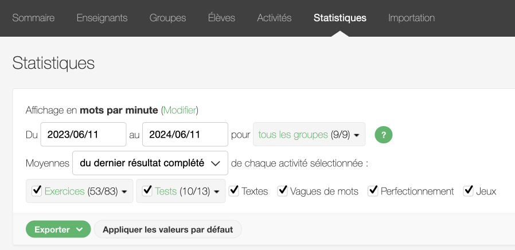The image size is (515, 250).
Task: Go to the Sommaire tab
Action: coord(33,18)
